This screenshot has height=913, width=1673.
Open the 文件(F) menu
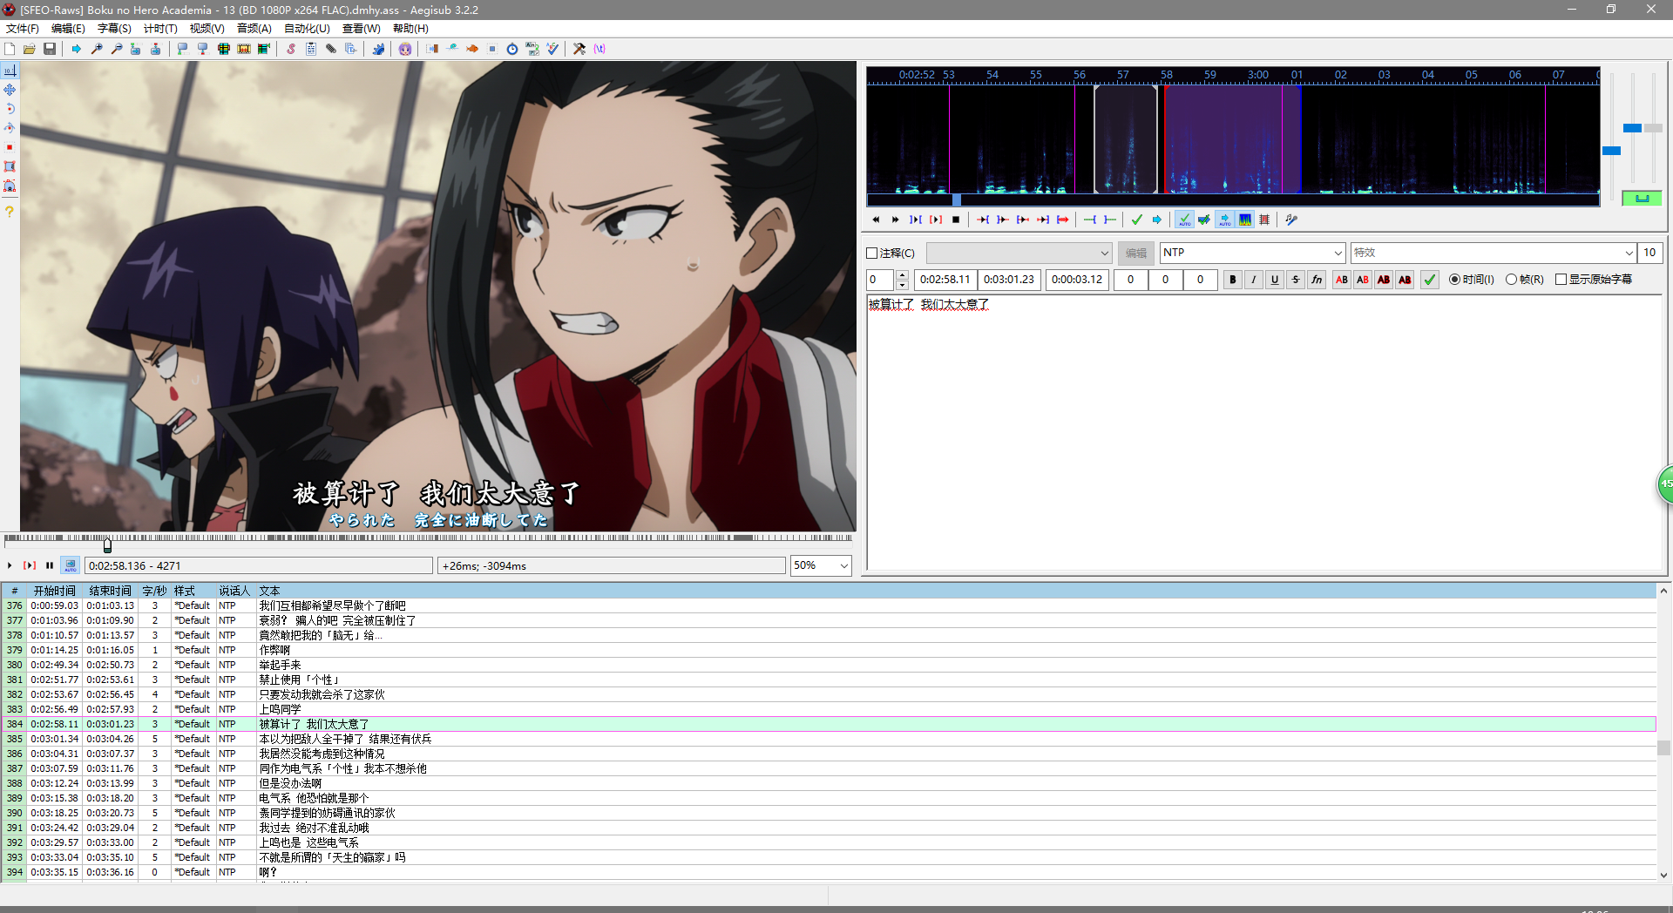tap(23, 29)
